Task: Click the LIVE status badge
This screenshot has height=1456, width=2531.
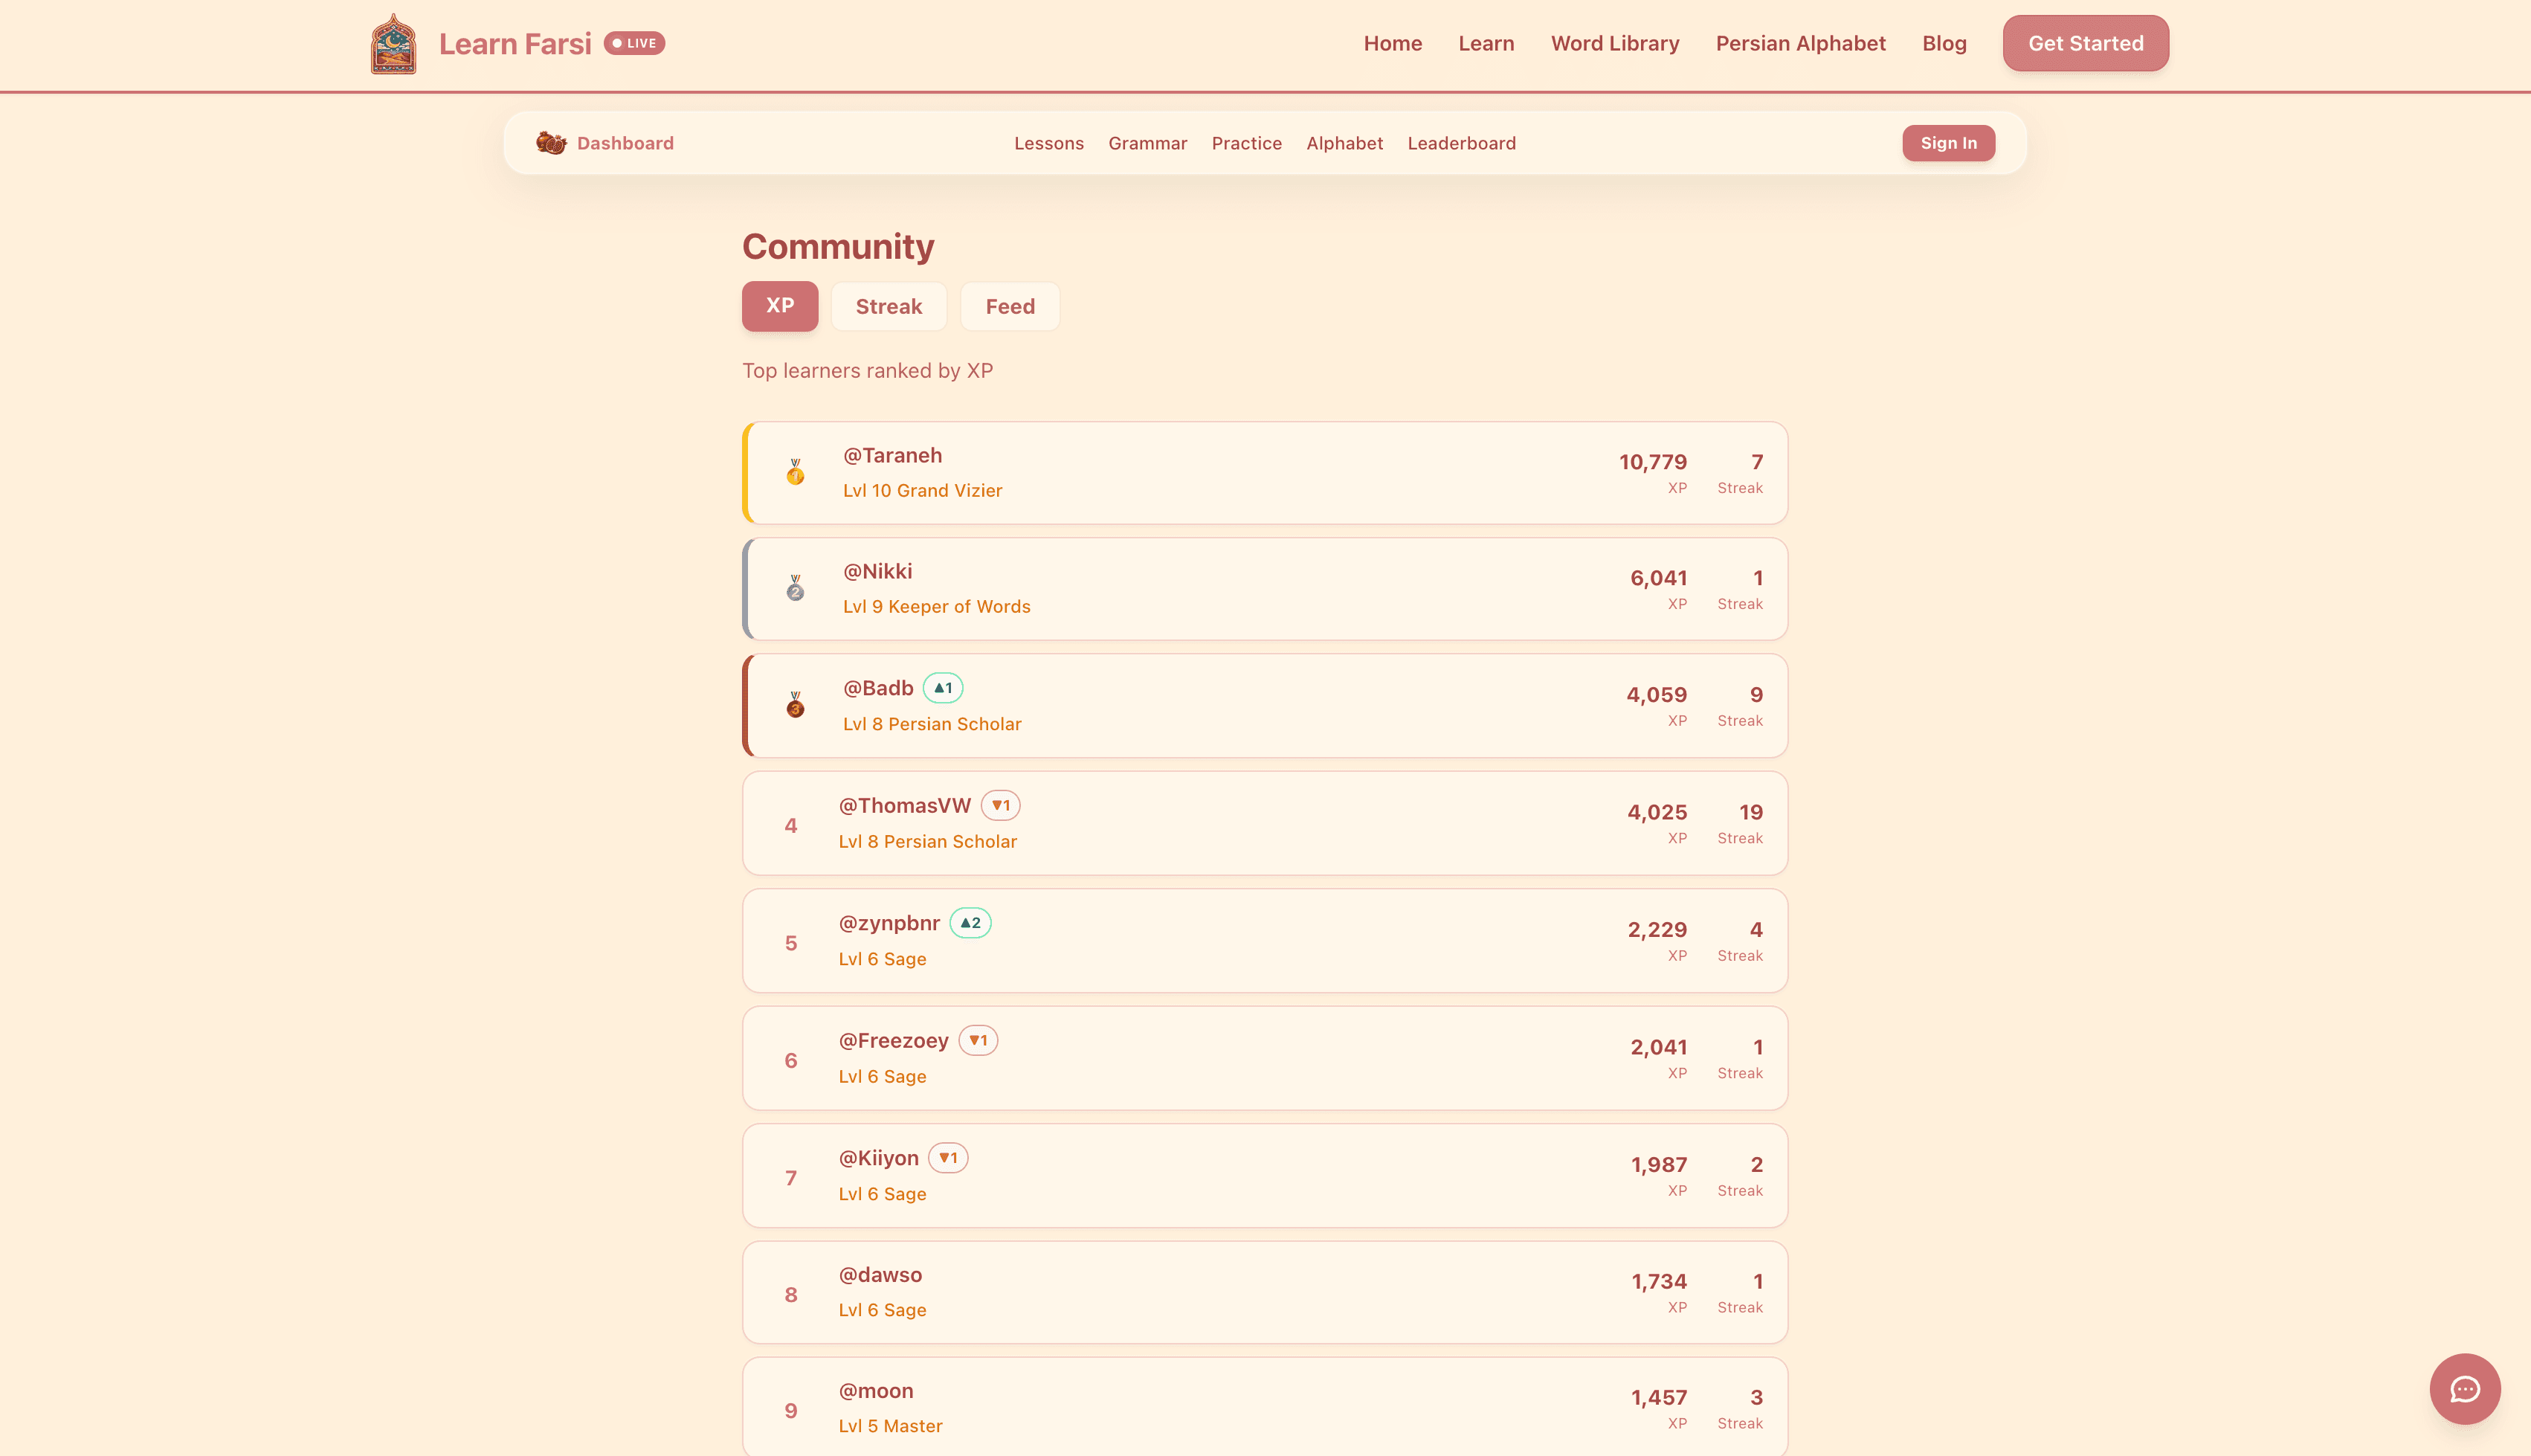Action: pyautogui.click(x=635, y=43)
